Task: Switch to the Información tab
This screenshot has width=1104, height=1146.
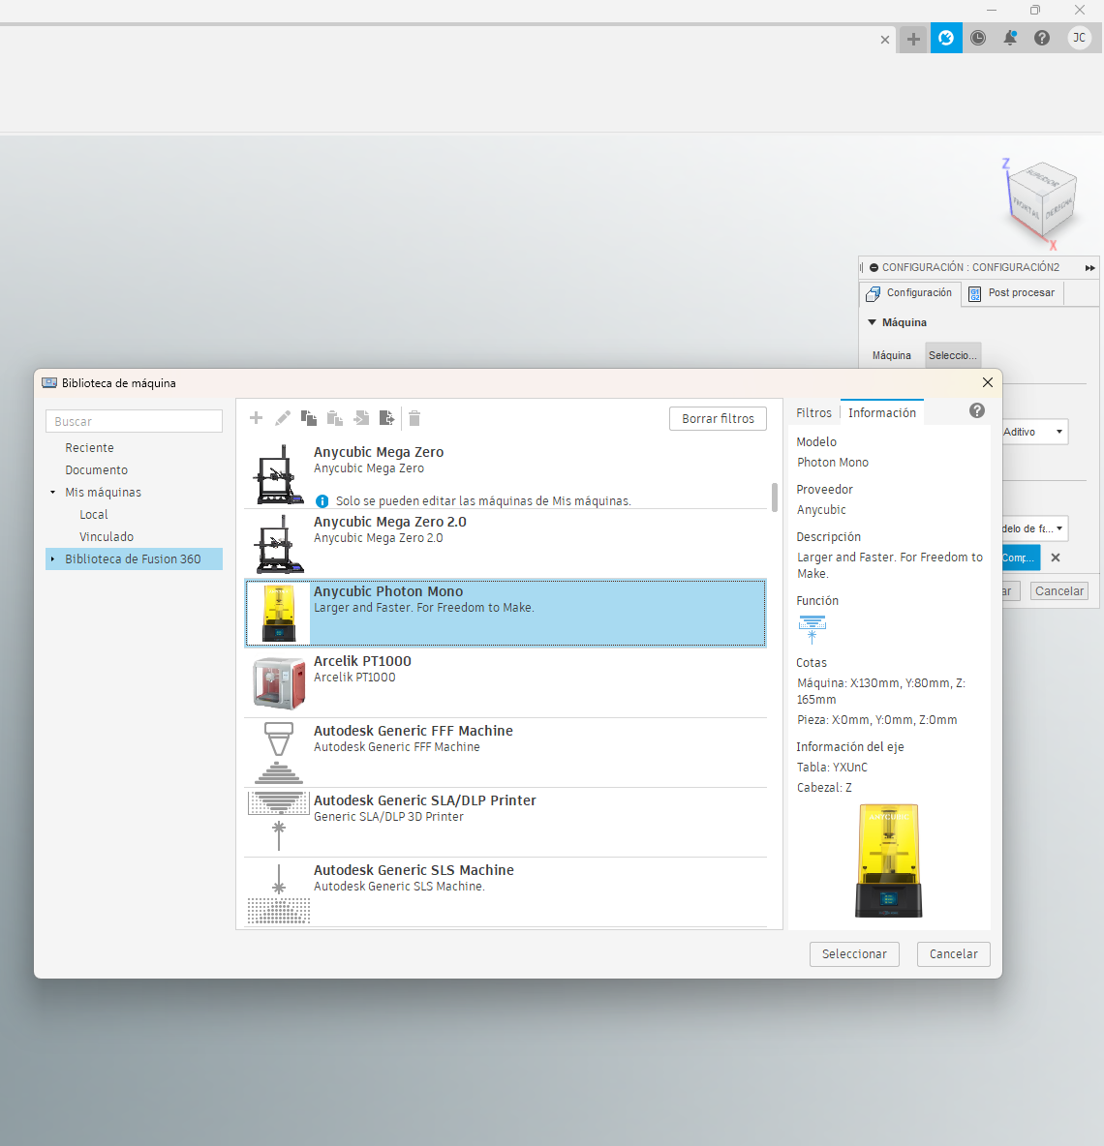Action: coord(881,413)
